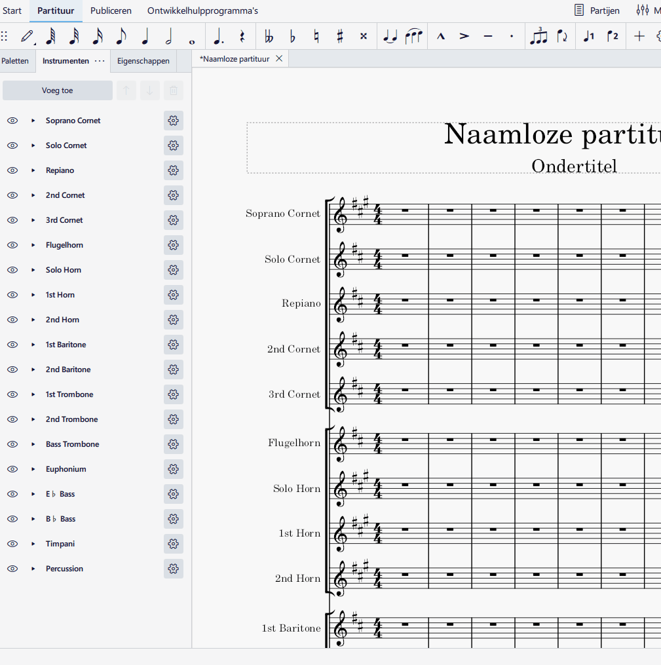Close the Naamloze partituur score tab
The width and height of the screenshot is (661, 665).
(279, 58)
